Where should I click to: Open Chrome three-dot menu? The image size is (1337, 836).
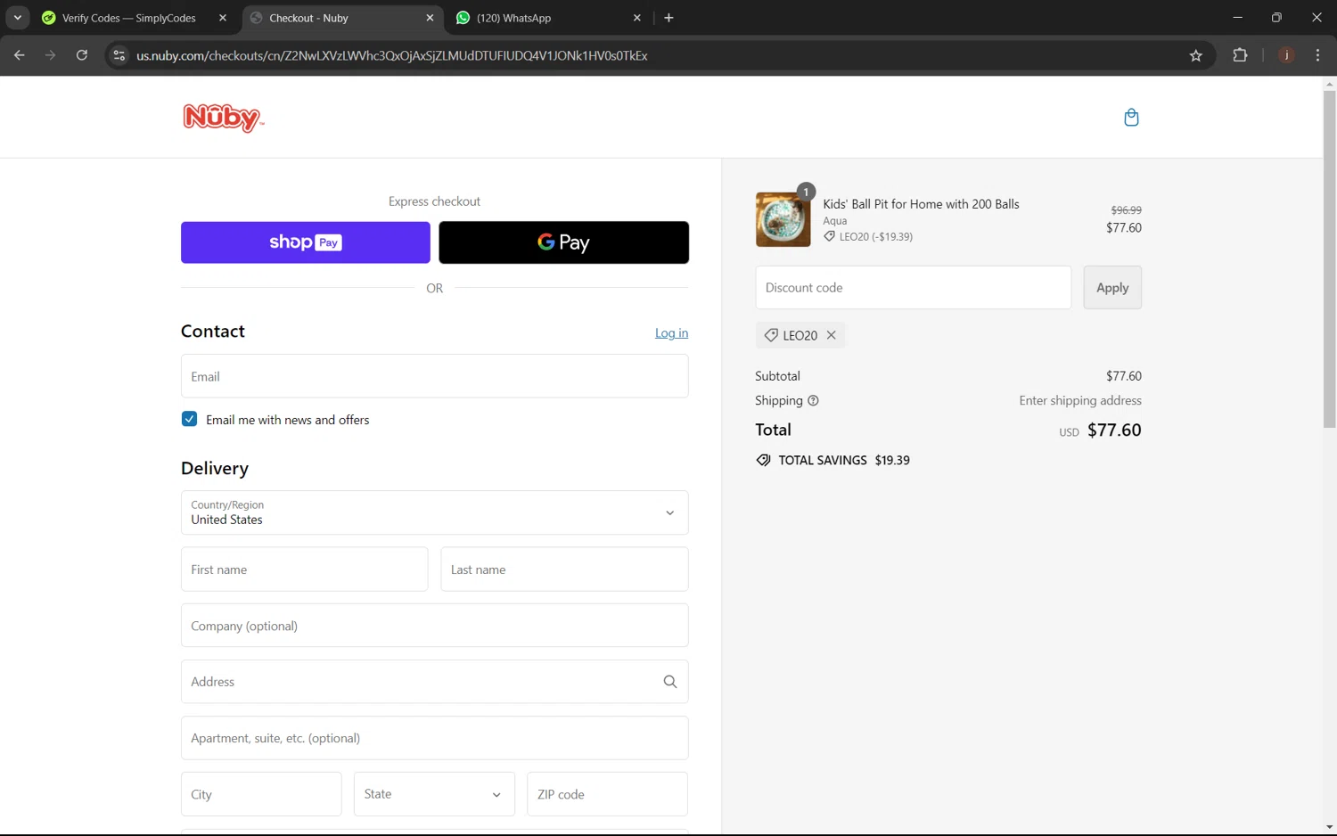1317,55
